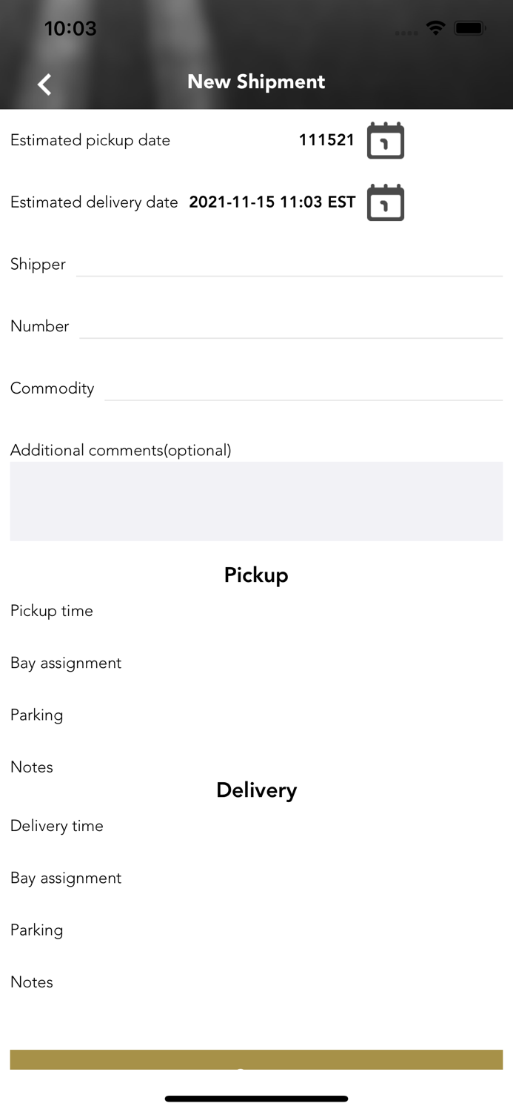Select the Commodity text field
The image size is (513, 1112).
(x=303, y=388)
